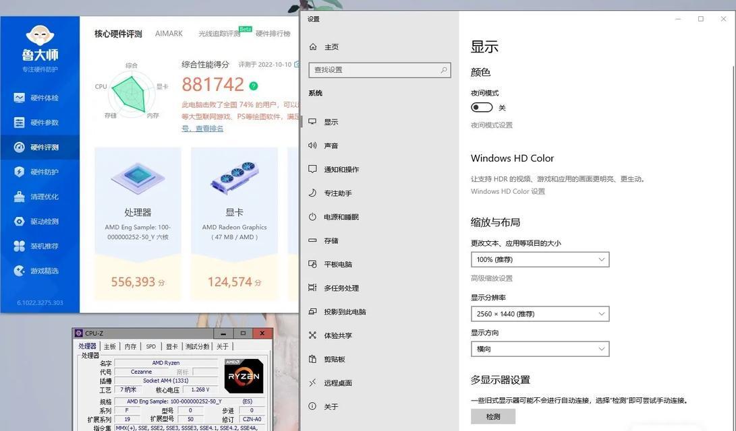Switch to 核心硬件评测 tab

(118, 34)
